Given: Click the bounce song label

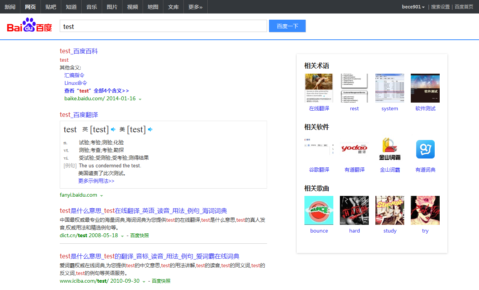Looking at the screenshot, I should tap(319, 231).
